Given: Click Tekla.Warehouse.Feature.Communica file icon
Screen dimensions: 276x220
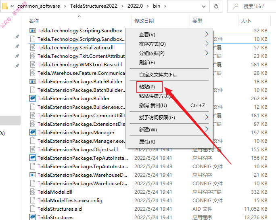Looking at the screenshot, I should [33, 73].
